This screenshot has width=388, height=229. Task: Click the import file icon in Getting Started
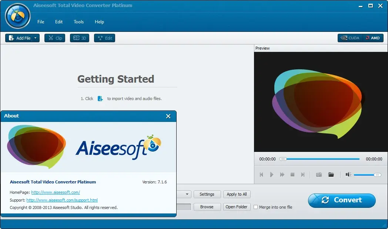tap(100, 99)
